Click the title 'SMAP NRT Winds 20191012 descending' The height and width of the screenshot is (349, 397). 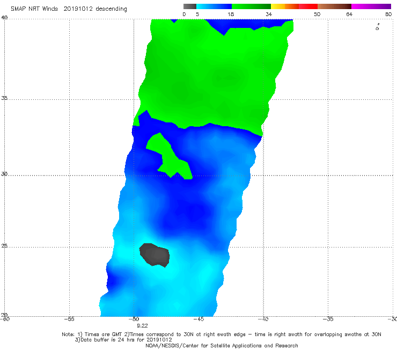coord(69,9)
